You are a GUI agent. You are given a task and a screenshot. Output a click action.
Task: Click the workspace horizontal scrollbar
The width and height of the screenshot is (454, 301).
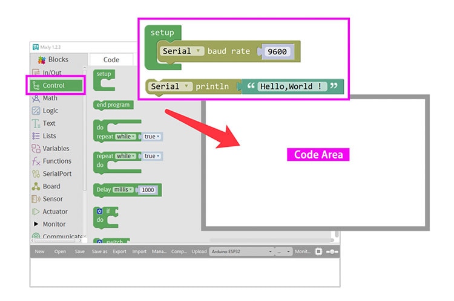[271, 240]
